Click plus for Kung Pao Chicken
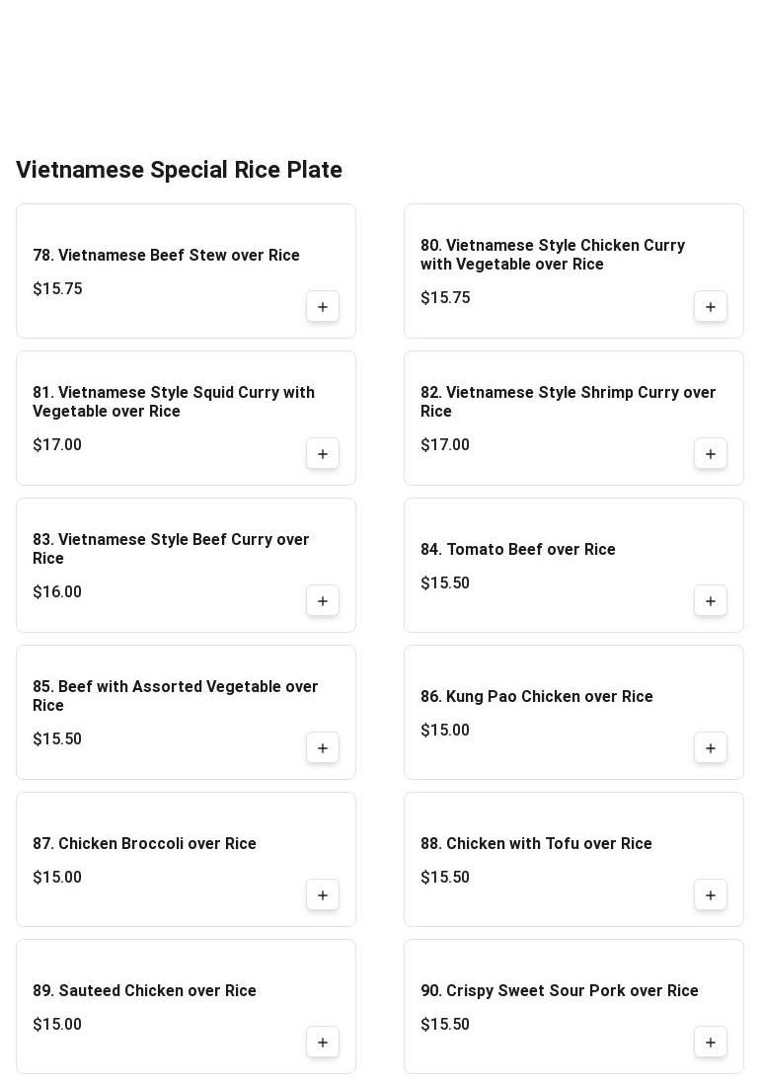Screen dimensions: 760x1084 point(711,748)
